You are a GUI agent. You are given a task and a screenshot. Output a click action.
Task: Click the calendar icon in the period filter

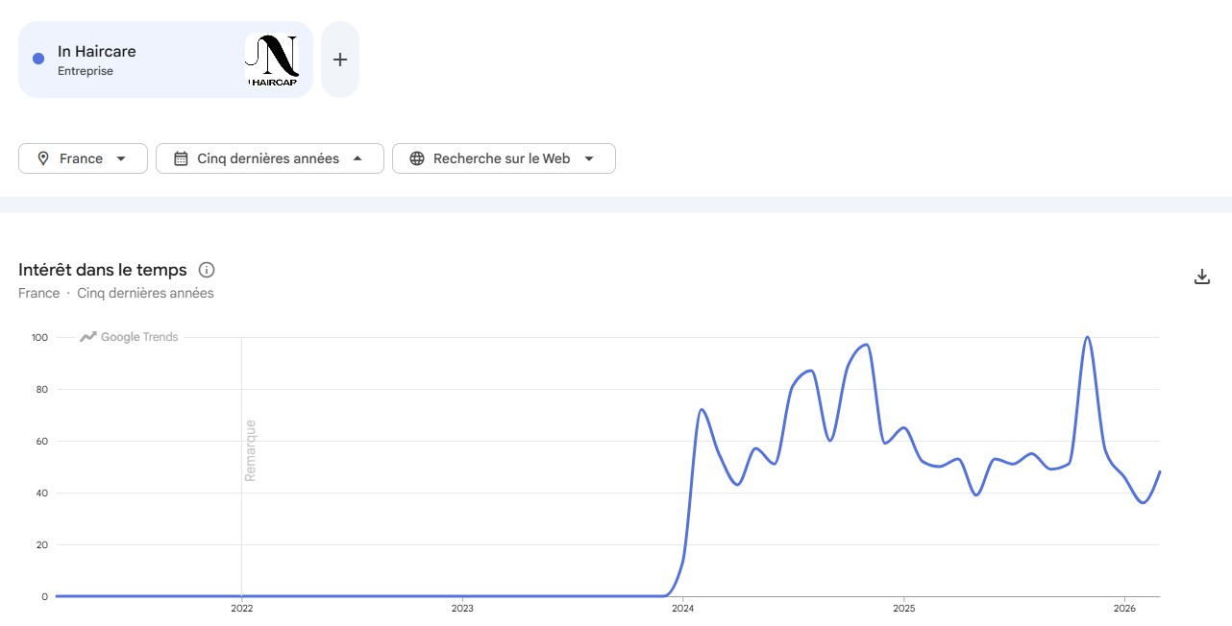pyautogui.click(x=181, y=158)
